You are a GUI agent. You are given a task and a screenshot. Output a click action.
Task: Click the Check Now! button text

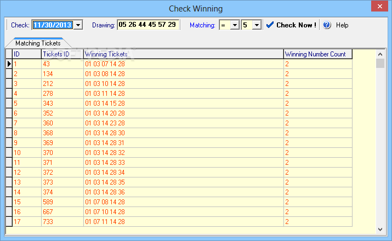click(296, 25)
